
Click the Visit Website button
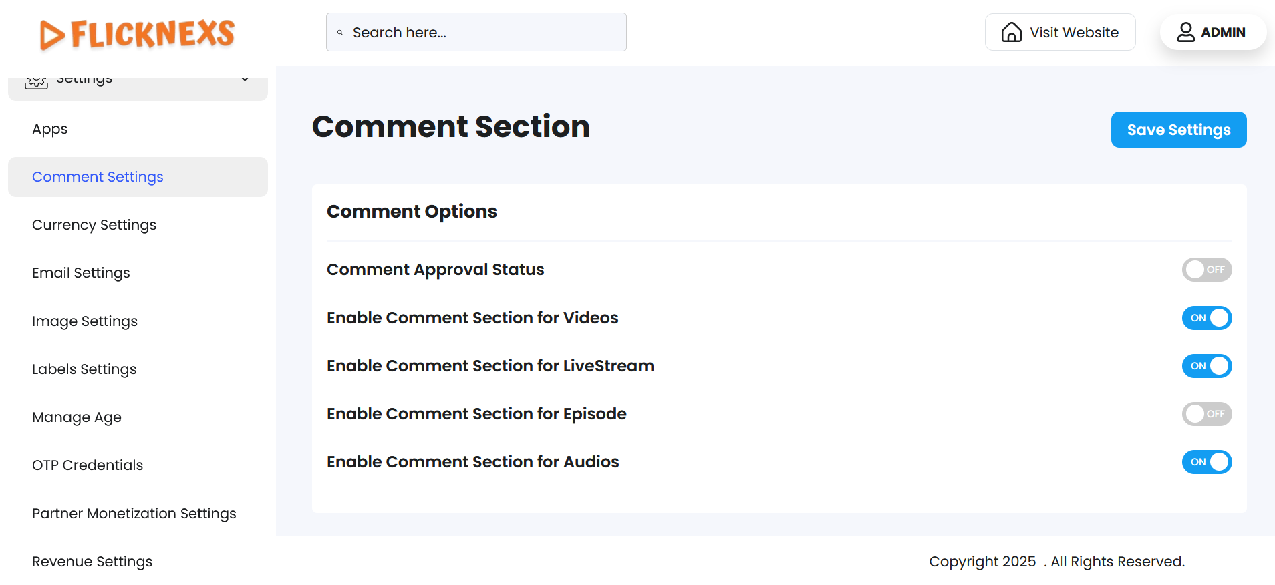click(1060, 32)
